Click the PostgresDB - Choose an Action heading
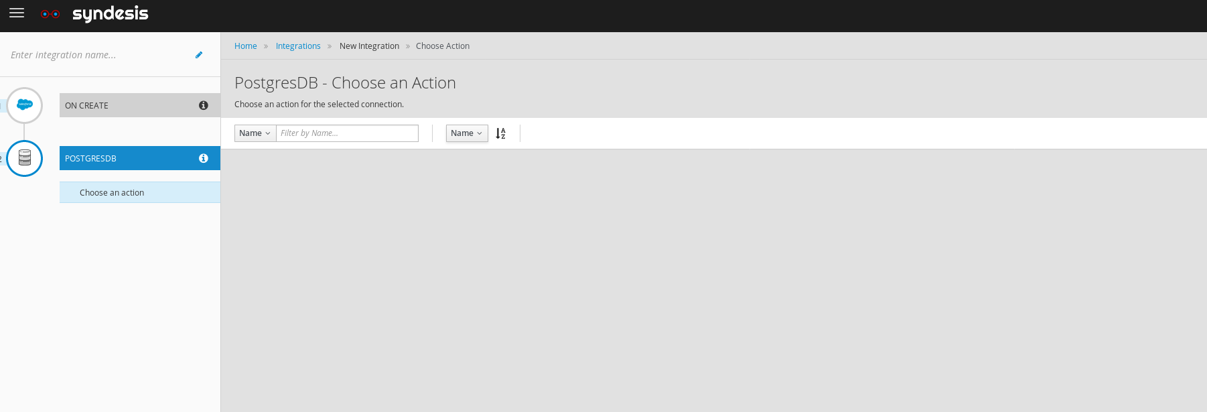1207x412 pixels. tap(345, 83)
